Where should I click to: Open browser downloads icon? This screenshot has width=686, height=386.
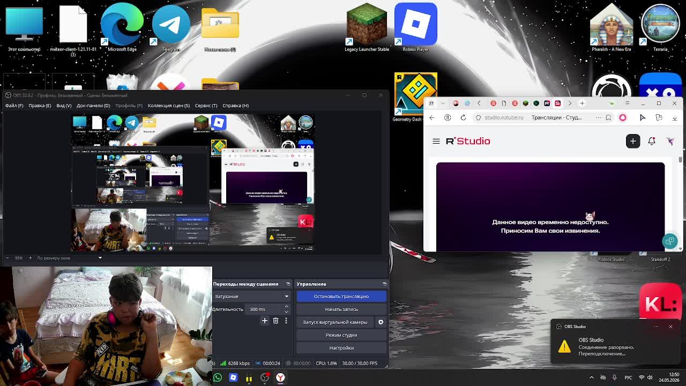[x=675, y=117]
